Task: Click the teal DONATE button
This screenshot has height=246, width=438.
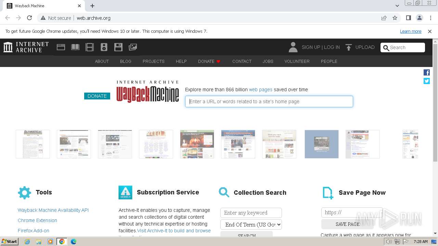Action: click(97, 96)
